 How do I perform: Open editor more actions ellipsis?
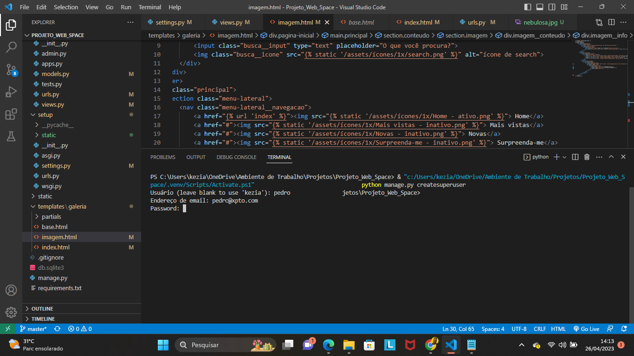(623, 22)
